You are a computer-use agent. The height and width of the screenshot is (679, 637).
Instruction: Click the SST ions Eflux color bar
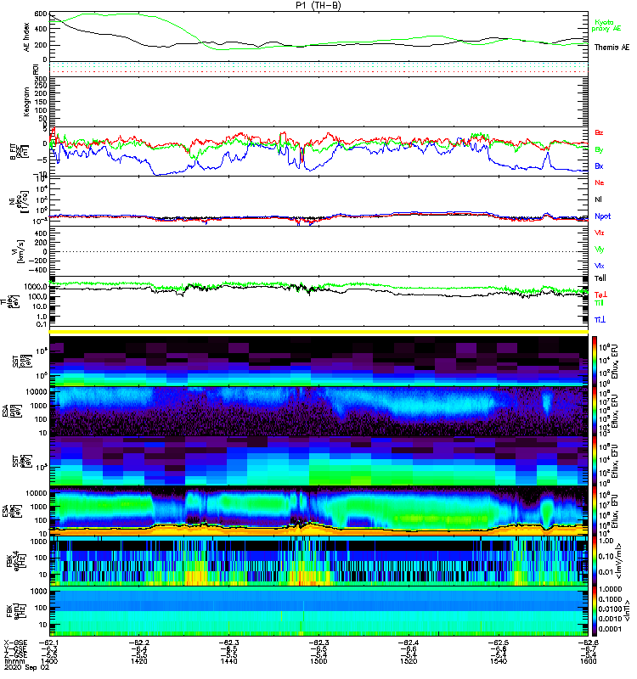tap(595, 362)
